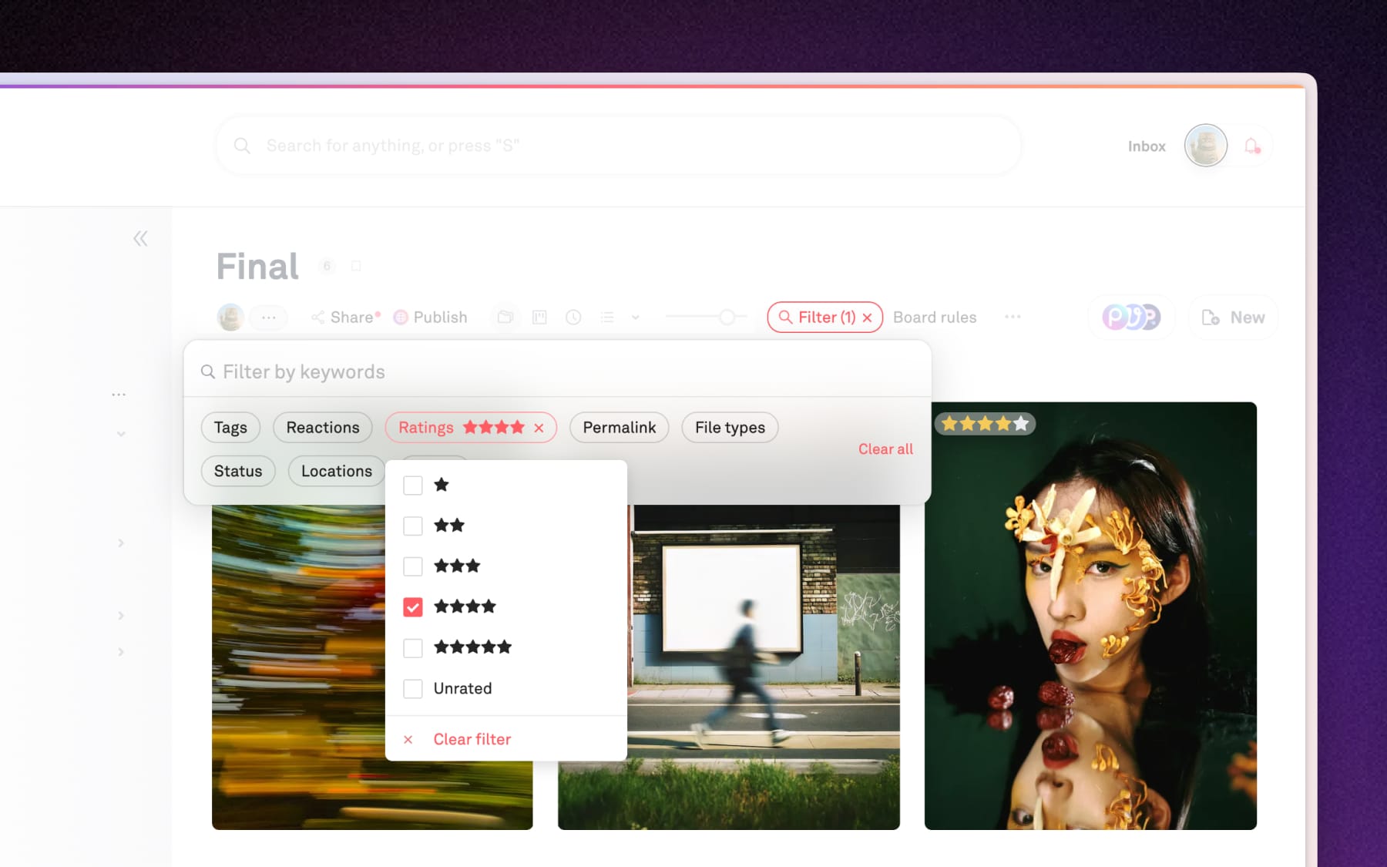Open the File types filter dropdown
Viewport: 1387px width, 867px height.
[x=730, y=428]
